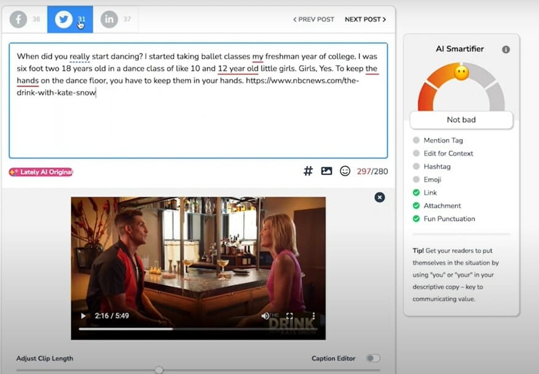Click the smiley face on the score gauge
Viewport: 539px width, 374px height.
(x=462, y=72)
